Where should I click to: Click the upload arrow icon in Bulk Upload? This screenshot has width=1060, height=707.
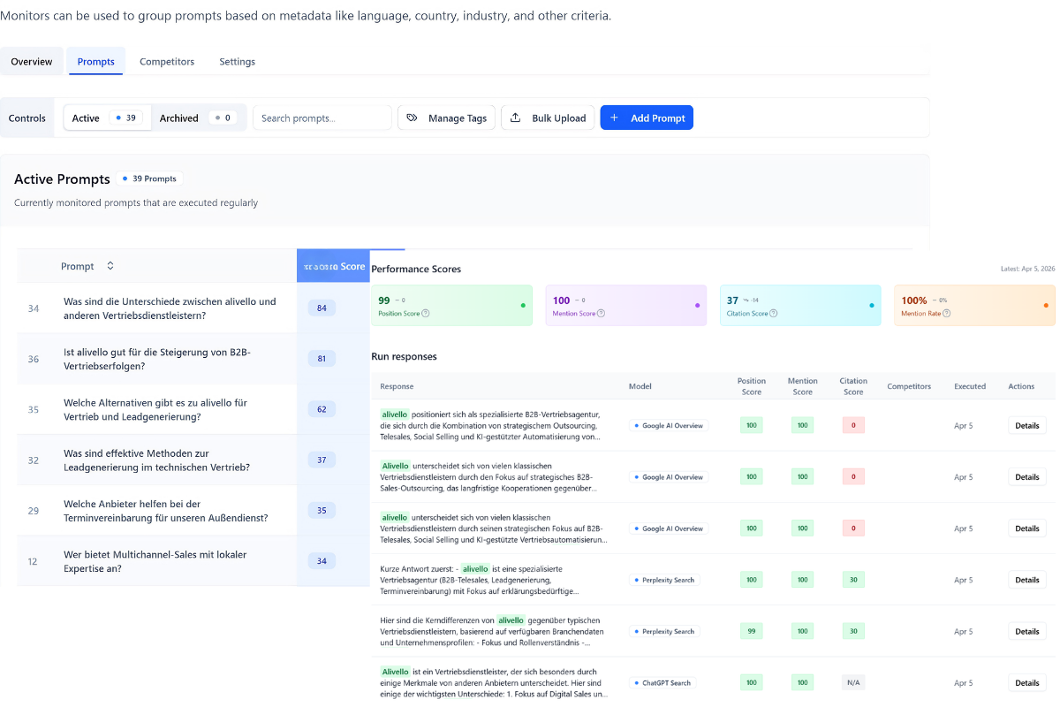click(515, 118)
